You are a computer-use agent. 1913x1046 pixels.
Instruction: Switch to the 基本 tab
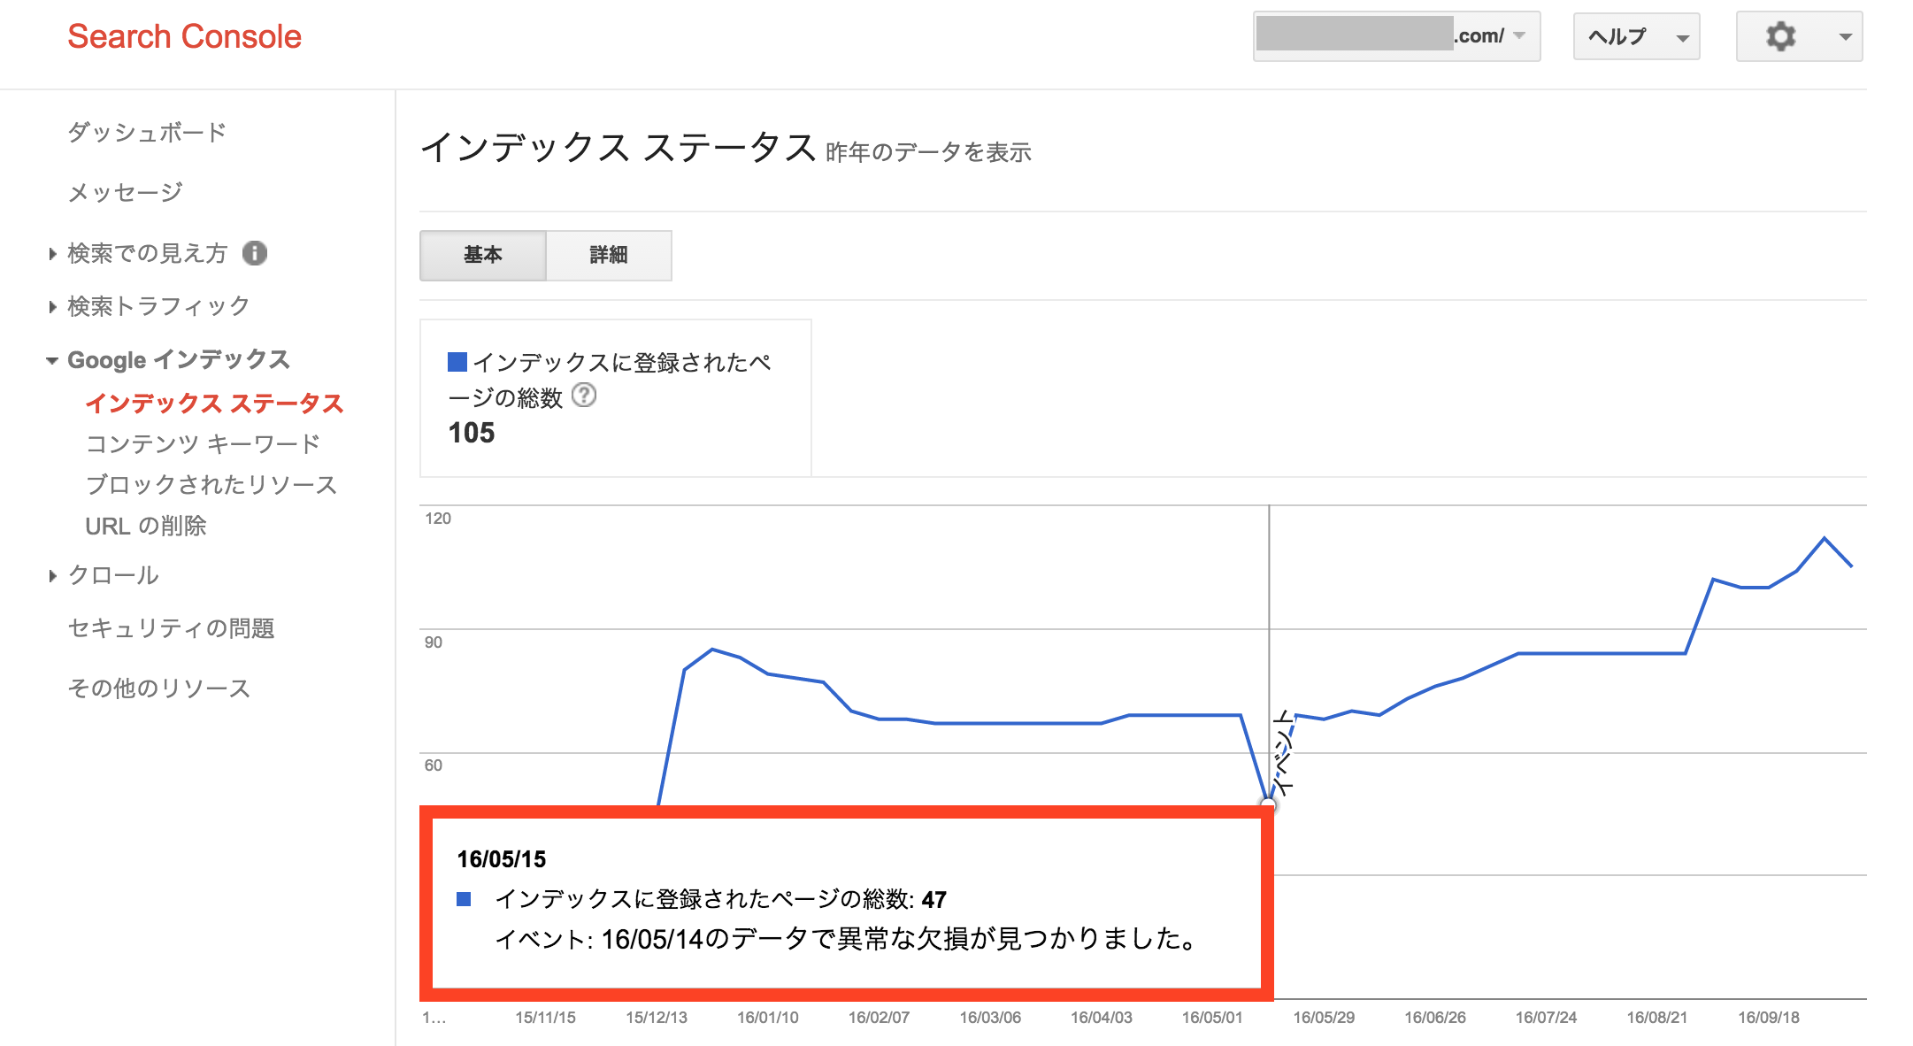pos(483,256)
